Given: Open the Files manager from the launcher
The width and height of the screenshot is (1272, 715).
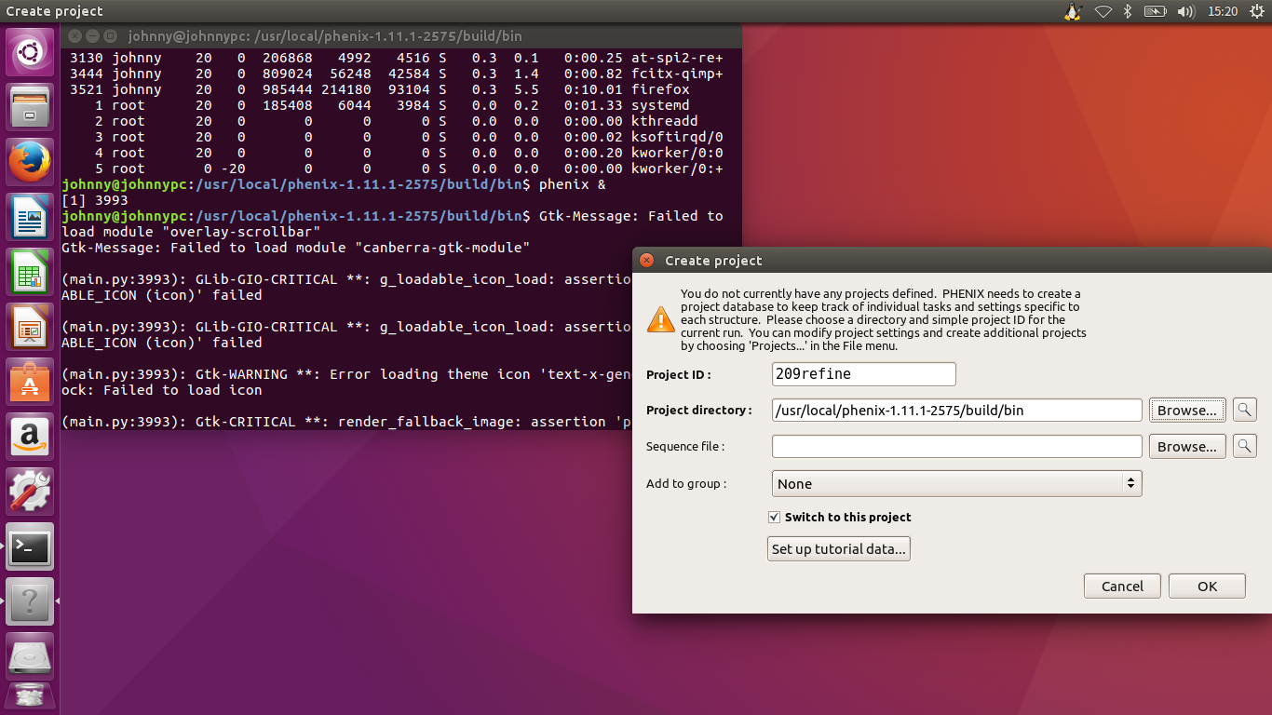Looking at the screenshot, I should tap(30, 108).
